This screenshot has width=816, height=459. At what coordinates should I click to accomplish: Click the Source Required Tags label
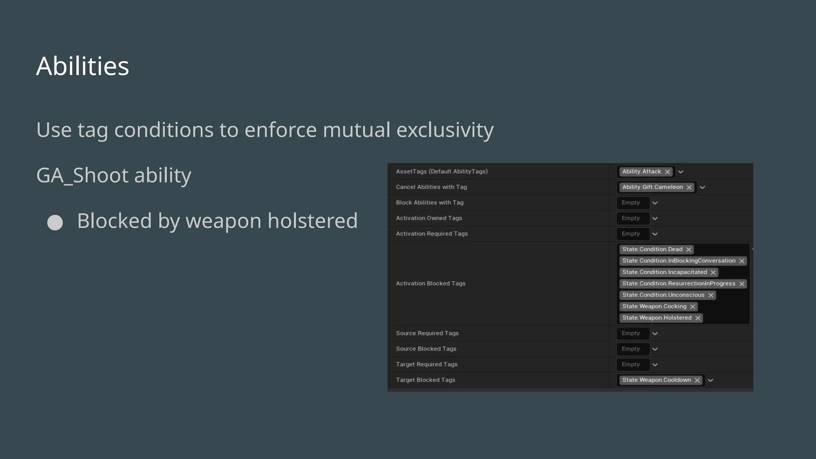pyautogui.click(x=427, y=333)
